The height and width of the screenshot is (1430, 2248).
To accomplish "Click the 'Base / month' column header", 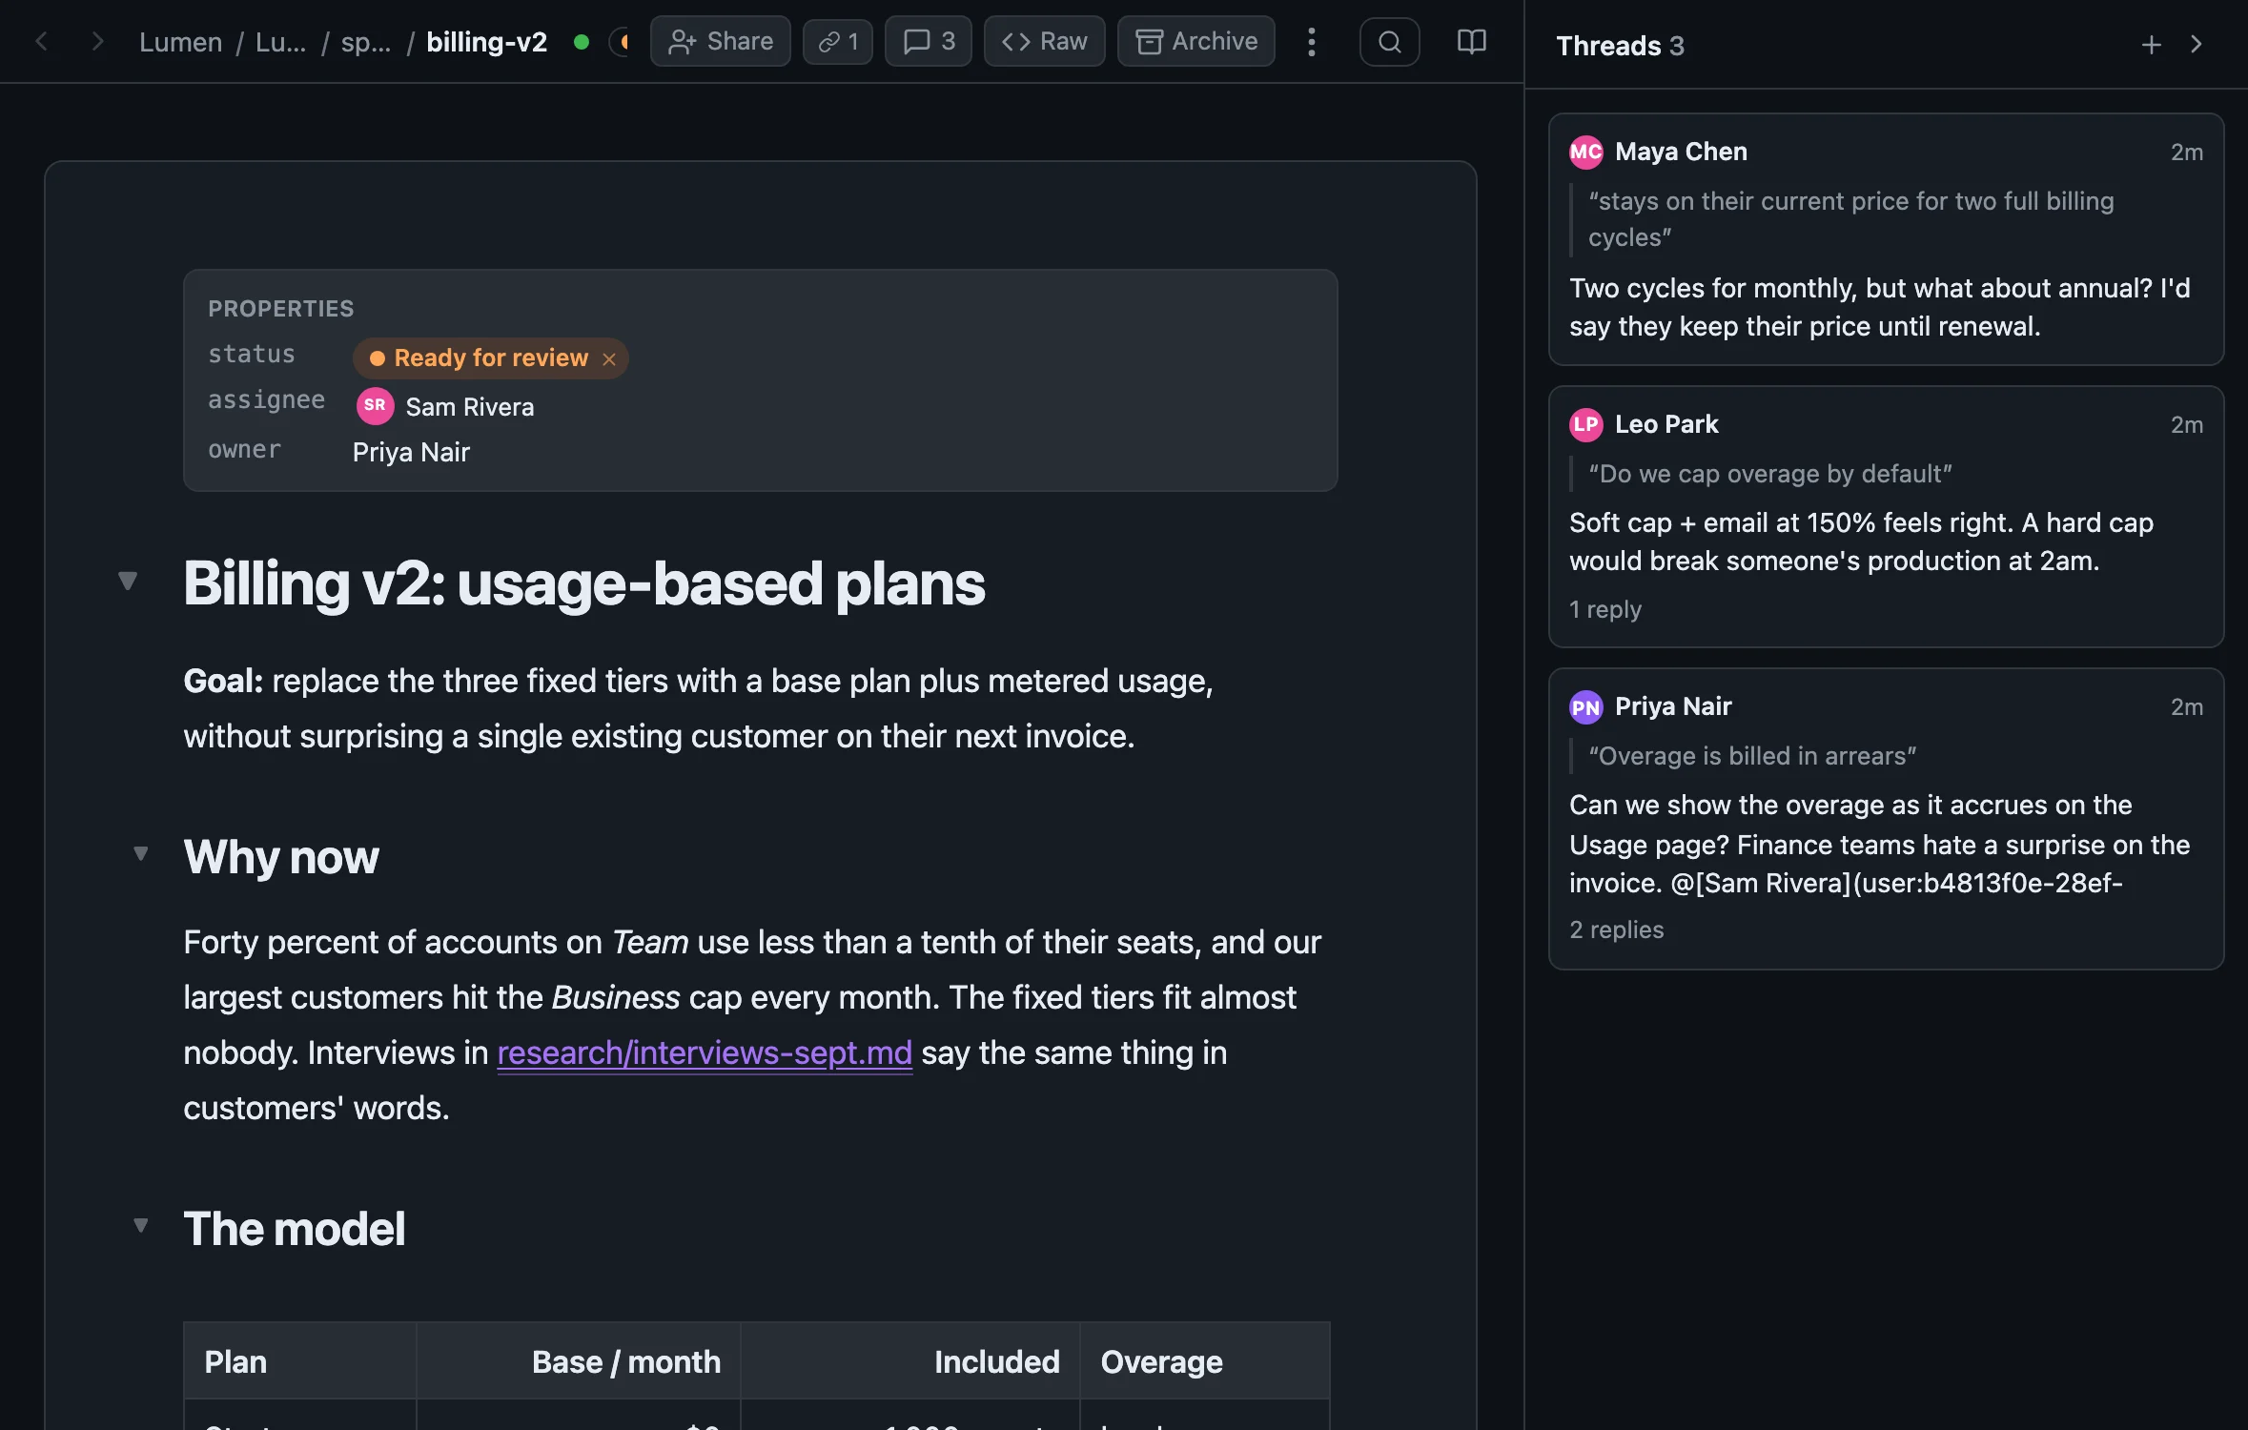I will 579,1361.
